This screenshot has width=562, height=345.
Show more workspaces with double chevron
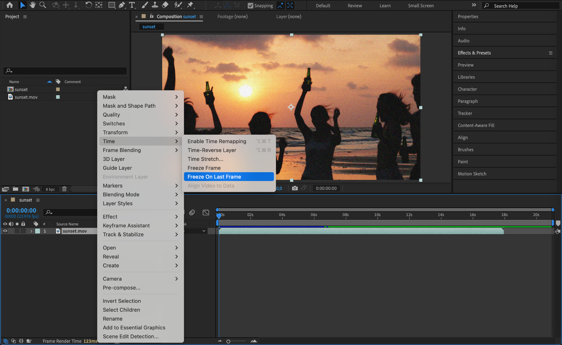(x=474, y=5)
